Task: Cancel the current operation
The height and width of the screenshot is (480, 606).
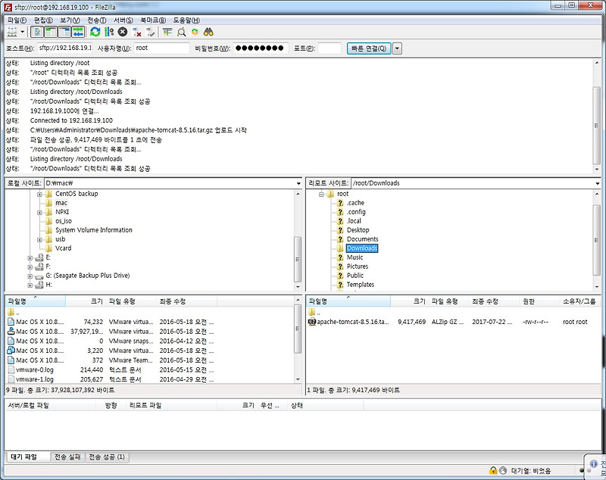Action: tap(122, 32)
